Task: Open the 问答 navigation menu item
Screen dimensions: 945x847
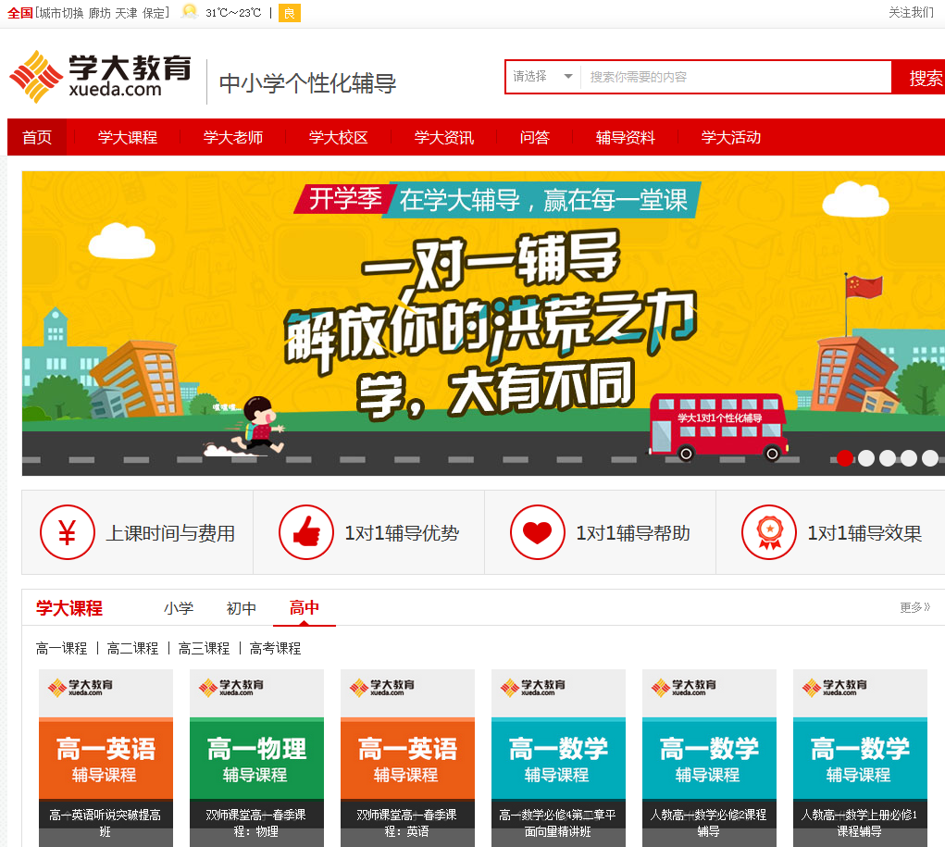Action: coord(535,137)
